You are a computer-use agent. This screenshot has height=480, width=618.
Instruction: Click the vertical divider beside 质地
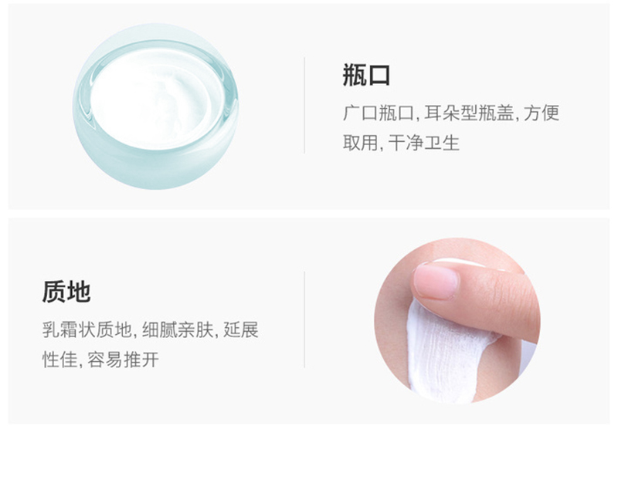[304, 319]
